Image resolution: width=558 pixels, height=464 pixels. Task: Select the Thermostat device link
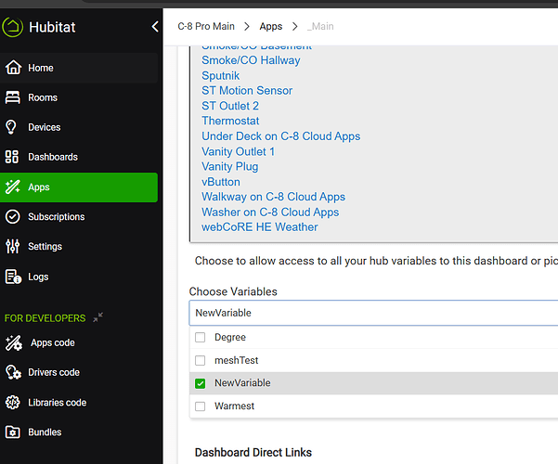[x=230, y=121]
